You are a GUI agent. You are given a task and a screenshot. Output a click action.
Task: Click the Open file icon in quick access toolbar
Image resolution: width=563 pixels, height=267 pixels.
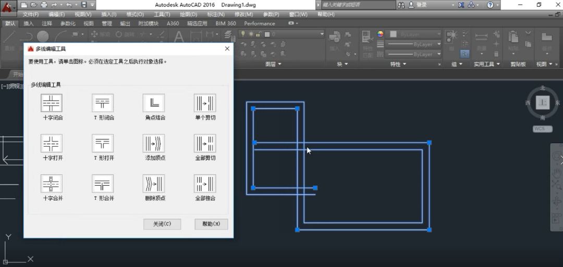tap(34, 5)
